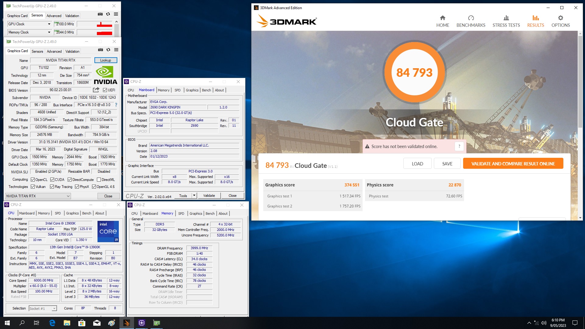Toggle the DirectCompute checkbox
Image resolution: width=585 pixels, height=329 pixels.
point(69,180)
